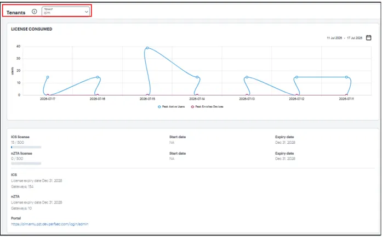This screenshot has height=237, width=382.
Task: Click the x-axis label ending 07-14
Action: (197, 99)
